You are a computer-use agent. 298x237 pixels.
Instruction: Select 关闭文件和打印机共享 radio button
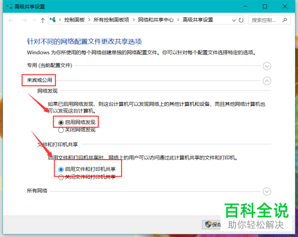pos(61,177)
